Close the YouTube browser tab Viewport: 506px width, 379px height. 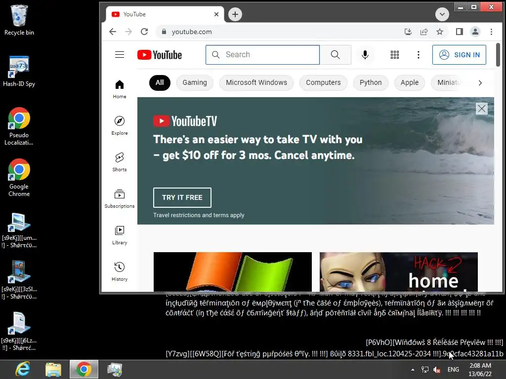(x=216, y=14)
